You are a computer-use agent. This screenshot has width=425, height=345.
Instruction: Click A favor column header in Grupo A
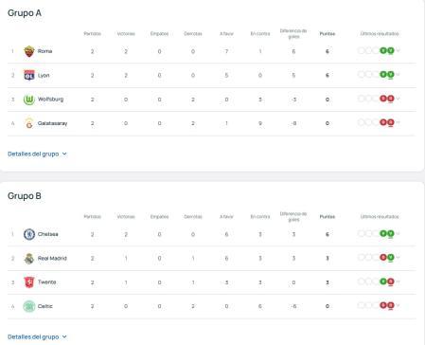click(226, 33)
